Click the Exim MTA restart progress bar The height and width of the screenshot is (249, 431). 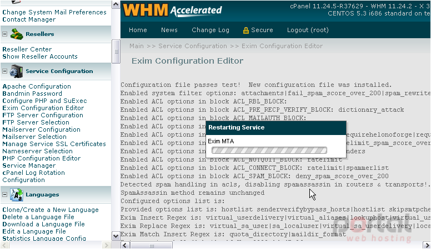tap(269, 150)
